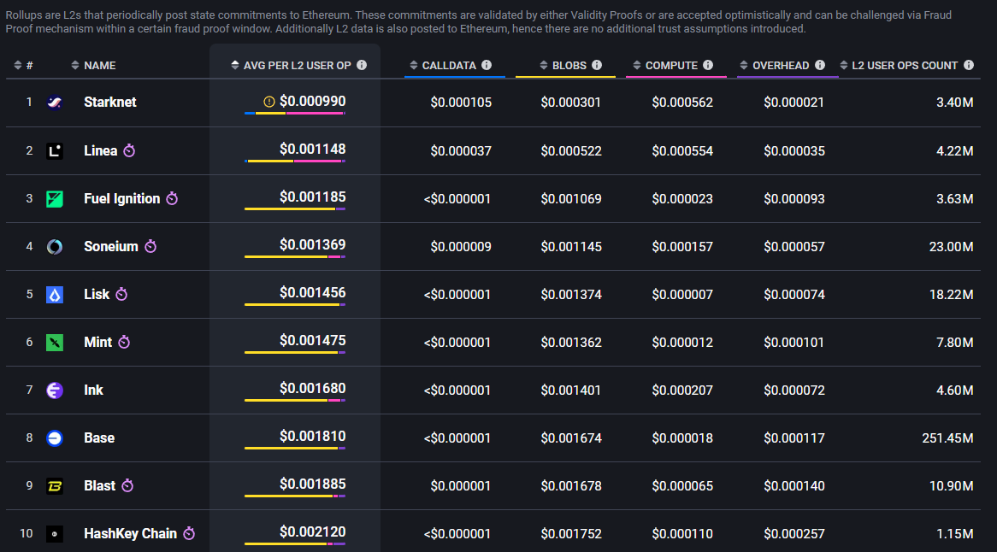
Task: Click the stopwatch icon next to Fuel Ignition
Action: pos(172,198)
